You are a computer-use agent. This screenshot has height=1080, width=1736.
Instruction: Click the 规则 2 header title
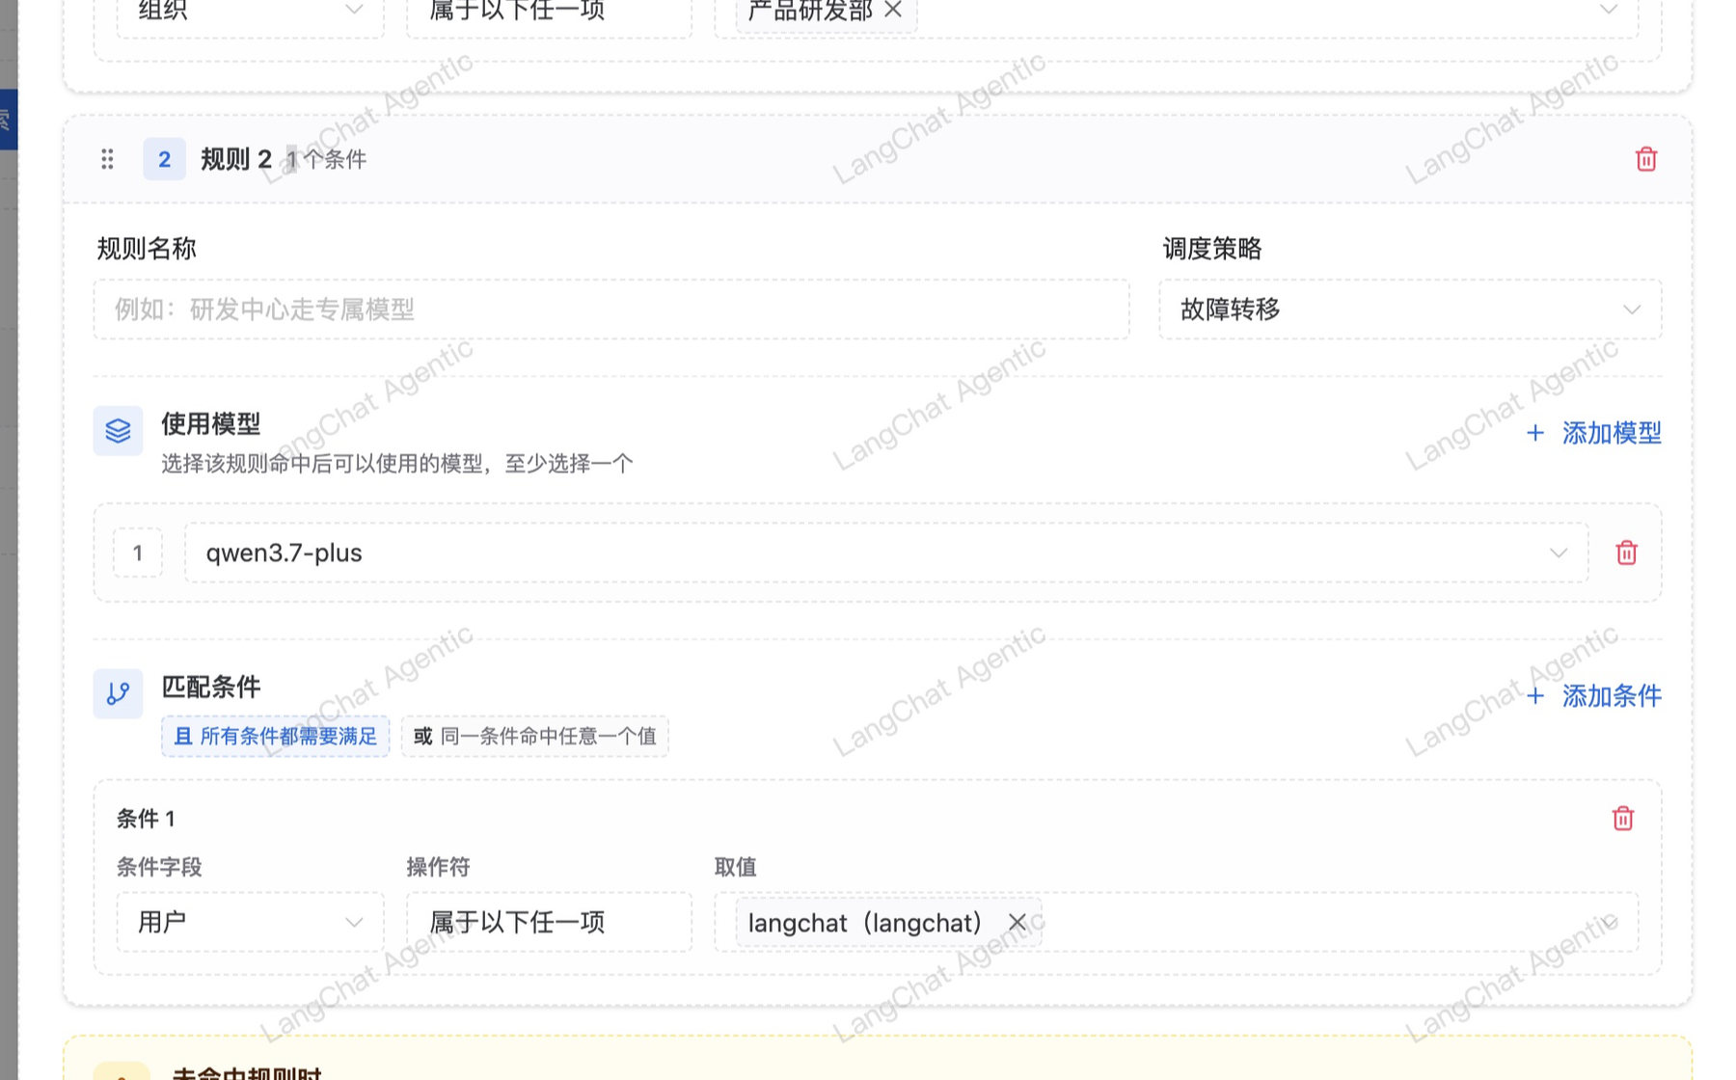pyautogui.click(x=236, y=159)
